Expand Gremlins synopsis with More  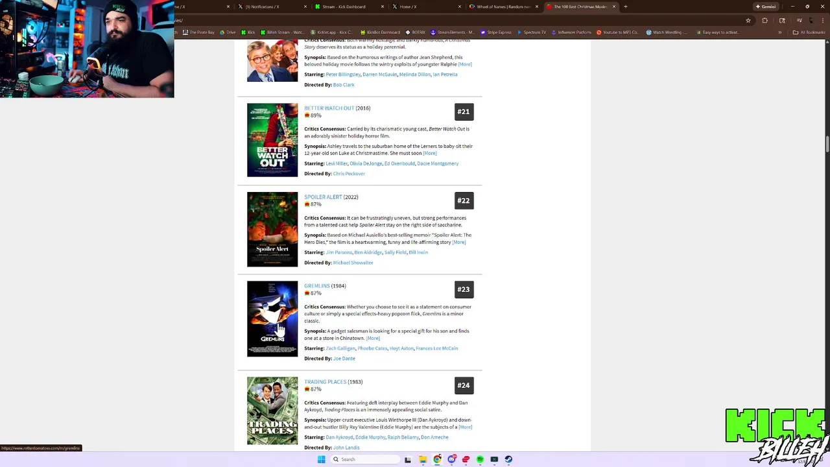pos(373,338)
